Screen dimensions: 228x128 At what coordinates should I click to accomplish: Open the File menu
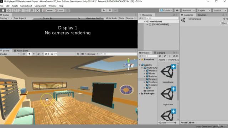tap(1, 6)
